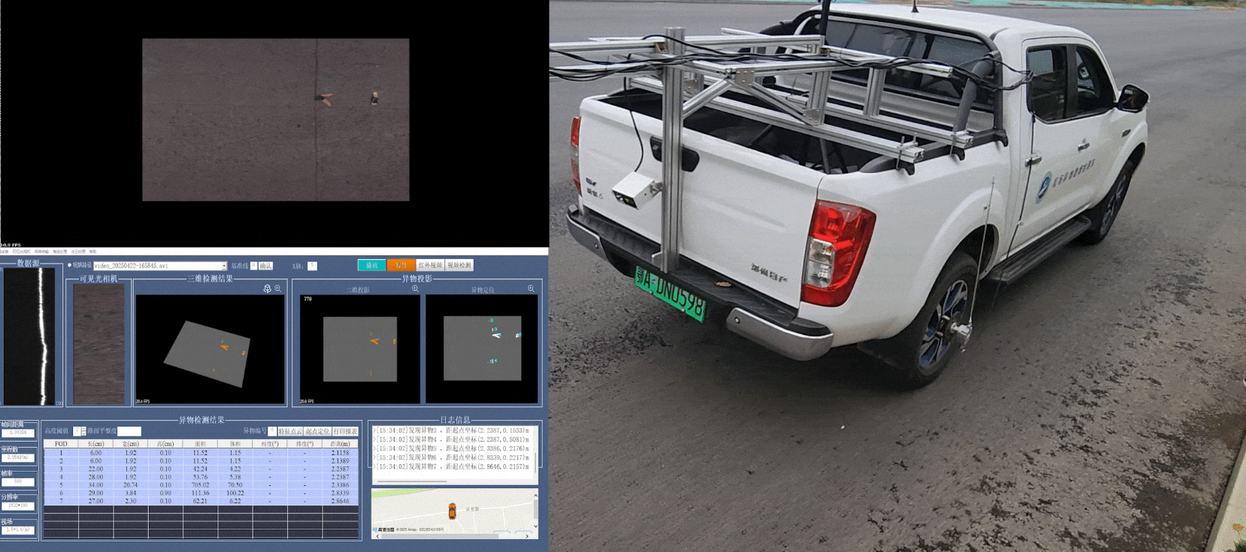This screenshot has height=552, width=1246.
Task: Click the 打印报表 button
Action: pyautogui.click(x=345, y=431)
